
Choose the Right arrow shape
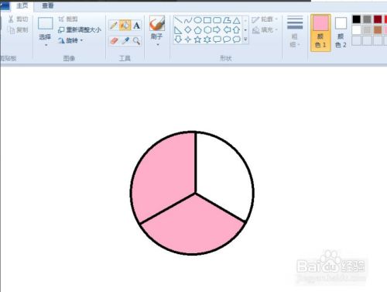pos(217,29)
